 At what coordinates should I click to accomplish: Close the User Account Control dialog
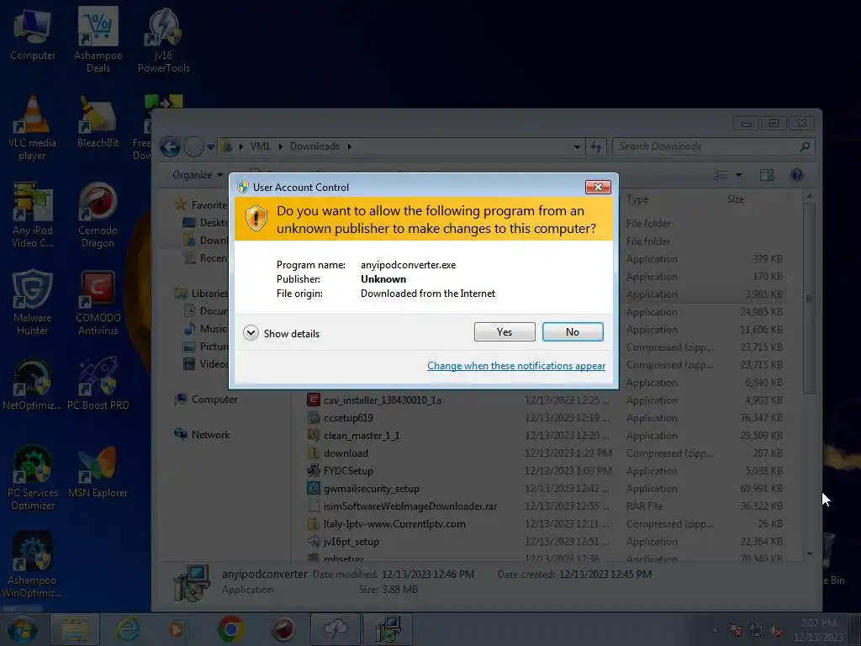coord(598,188)
